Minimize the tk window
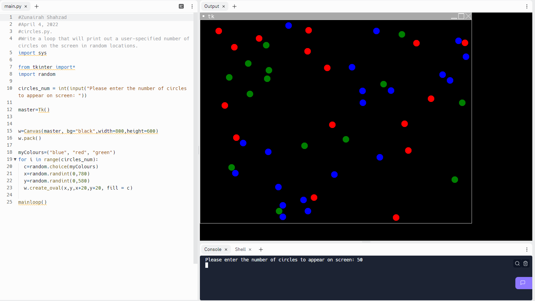The height and width of the screenshot is (301, 535). [454, 17]
